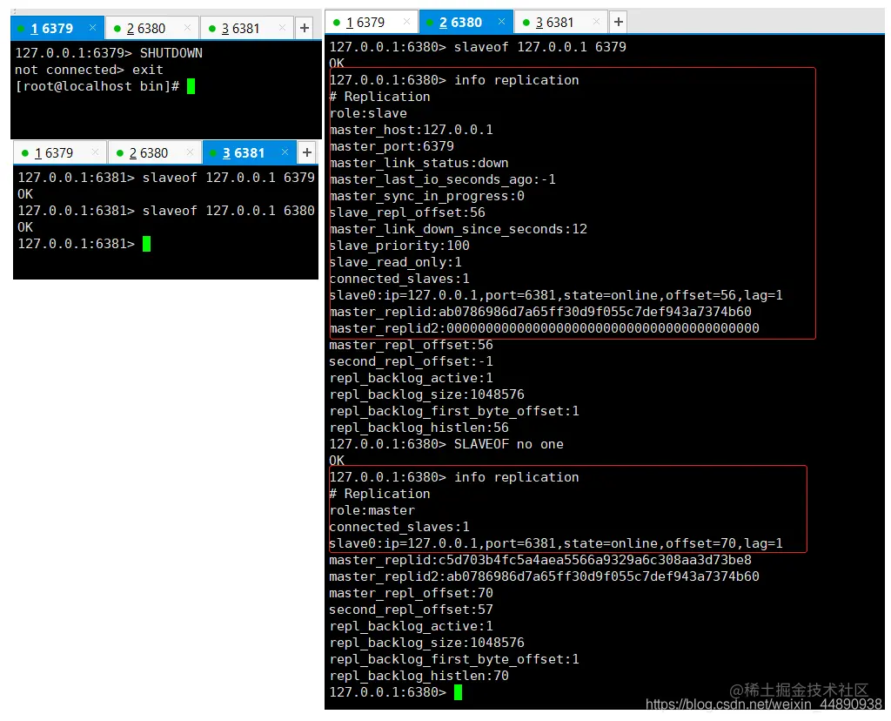Click master_replid:c5d703b4fc5a... line
This screenshot has width=891, height=721.
pyautogui.click(x=540, y=560)
